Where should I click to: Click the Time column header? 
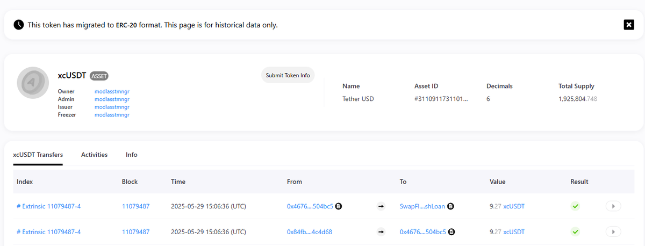(x=178, y=182)
